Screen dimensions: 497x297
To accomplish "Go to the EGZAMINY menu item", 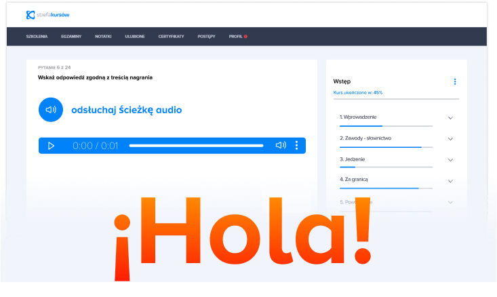I will [71, 36].
